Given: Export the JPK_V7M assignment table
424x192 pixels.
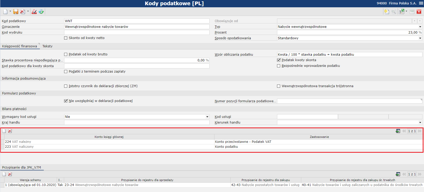Looking at the screenshot, I should click(398, 174).
